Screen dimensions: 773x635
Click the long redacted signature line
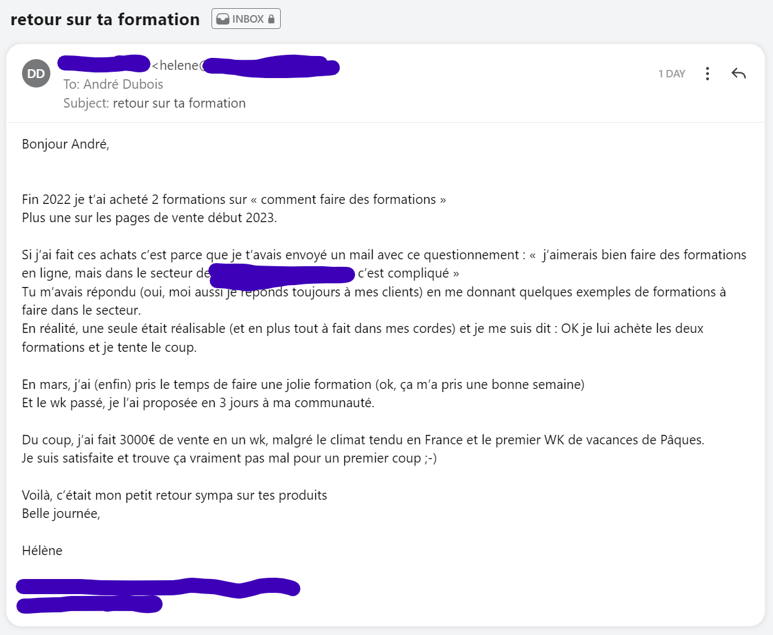(x=157, y=588)
